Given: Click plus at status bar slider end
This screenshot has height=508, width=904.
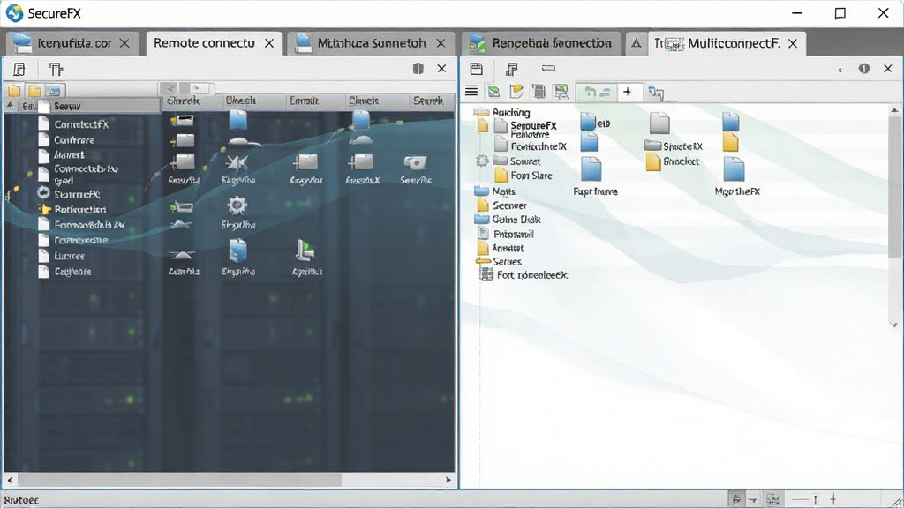Looking at the screenshot, I should (833, 499).
